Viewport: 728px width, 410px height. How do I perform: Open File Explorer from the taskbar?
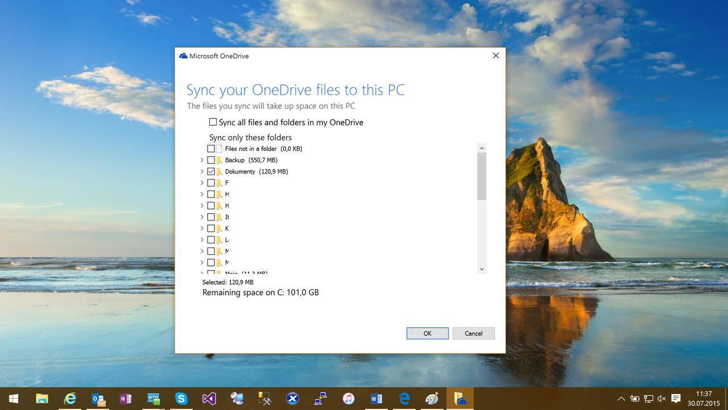point(42,399)
